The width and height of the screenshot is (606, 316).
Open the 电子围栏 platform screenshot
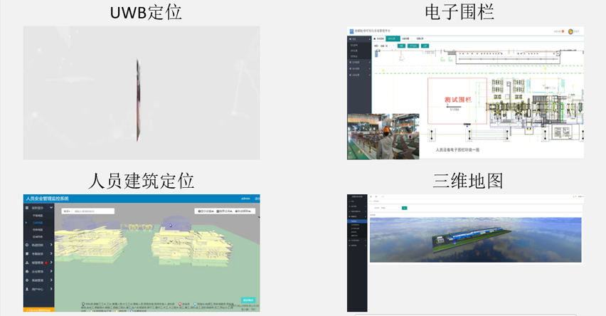(x=465, y=93)
